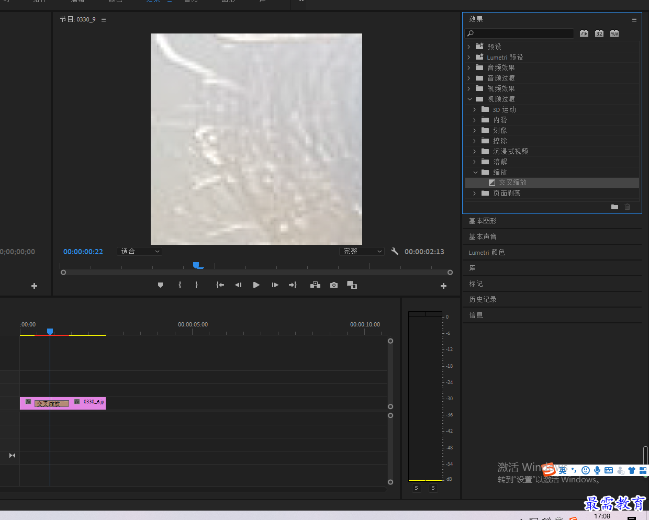Select the 划像 folder
Viewport: 649px width, 520px height.
coord(500,130)
